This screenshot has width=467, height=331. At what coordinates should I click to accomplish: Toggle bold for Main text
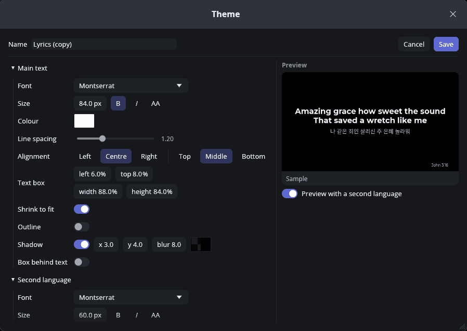(x=118, y=103)
